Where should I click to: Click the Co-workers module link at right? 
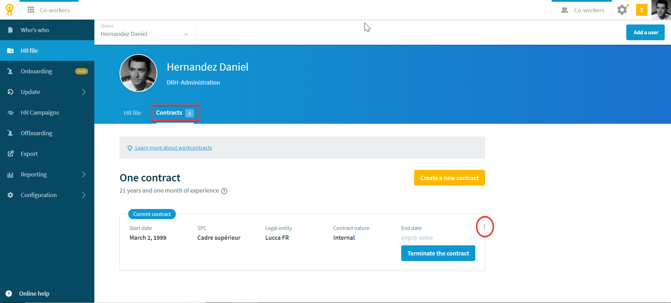click(x=582, y=10)
